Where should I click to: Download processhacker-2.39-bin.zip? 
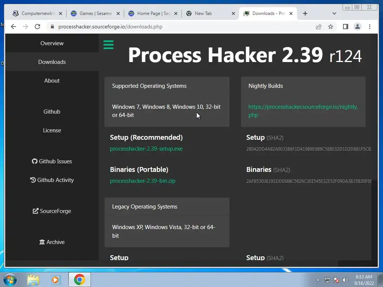[143, 181]
